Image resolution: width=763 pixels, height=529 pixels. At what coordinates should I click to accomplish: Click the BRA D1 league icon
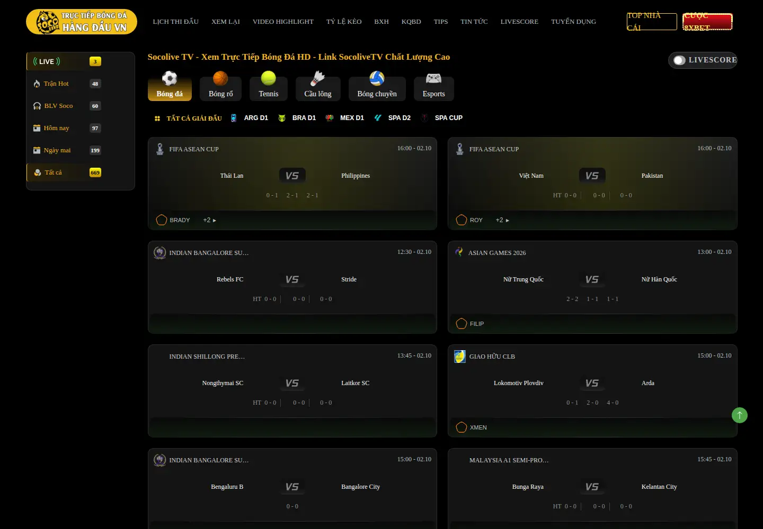point(282,118)
